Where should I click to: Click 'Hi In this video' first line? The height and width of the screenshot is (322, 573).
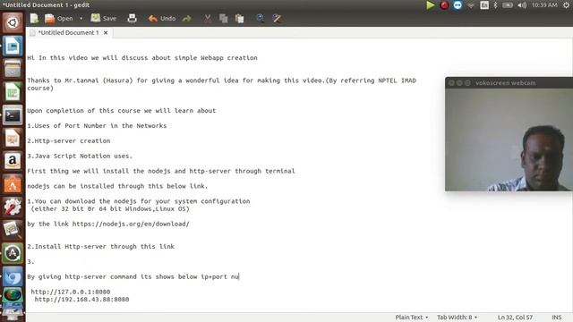[x=142, y=57]
